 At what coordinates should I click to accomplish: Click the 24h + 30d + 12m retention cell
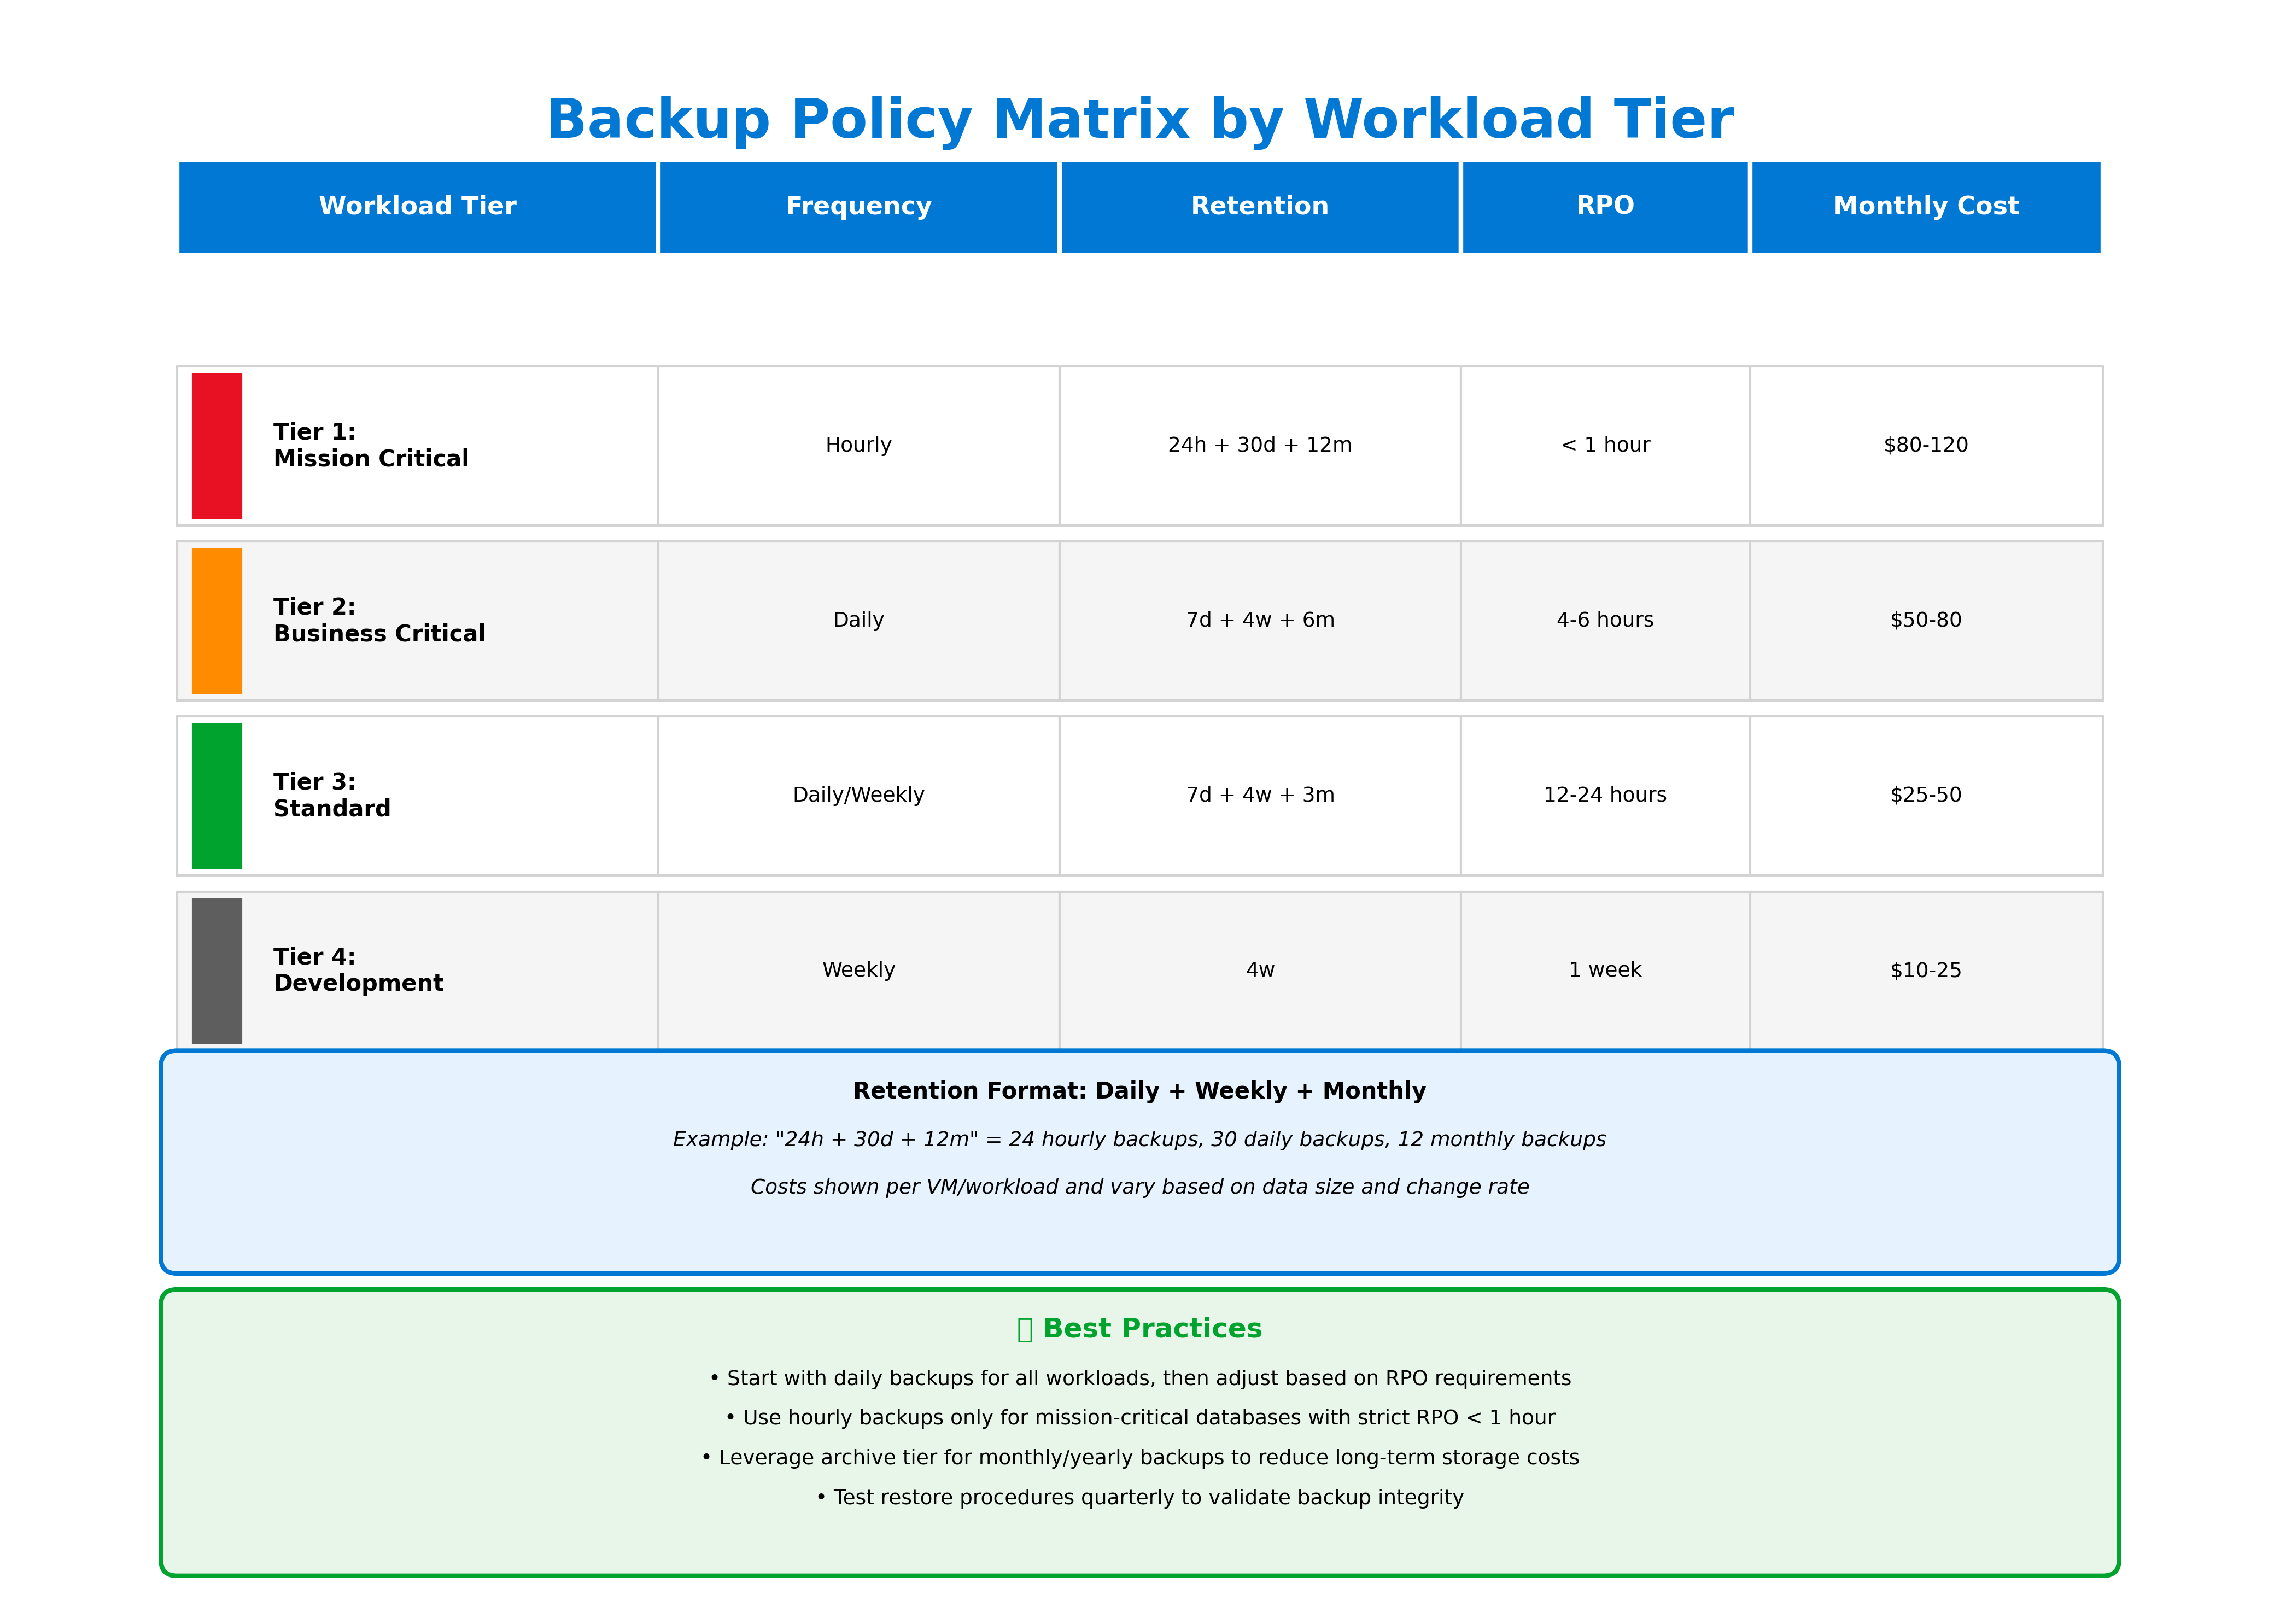1259,445
